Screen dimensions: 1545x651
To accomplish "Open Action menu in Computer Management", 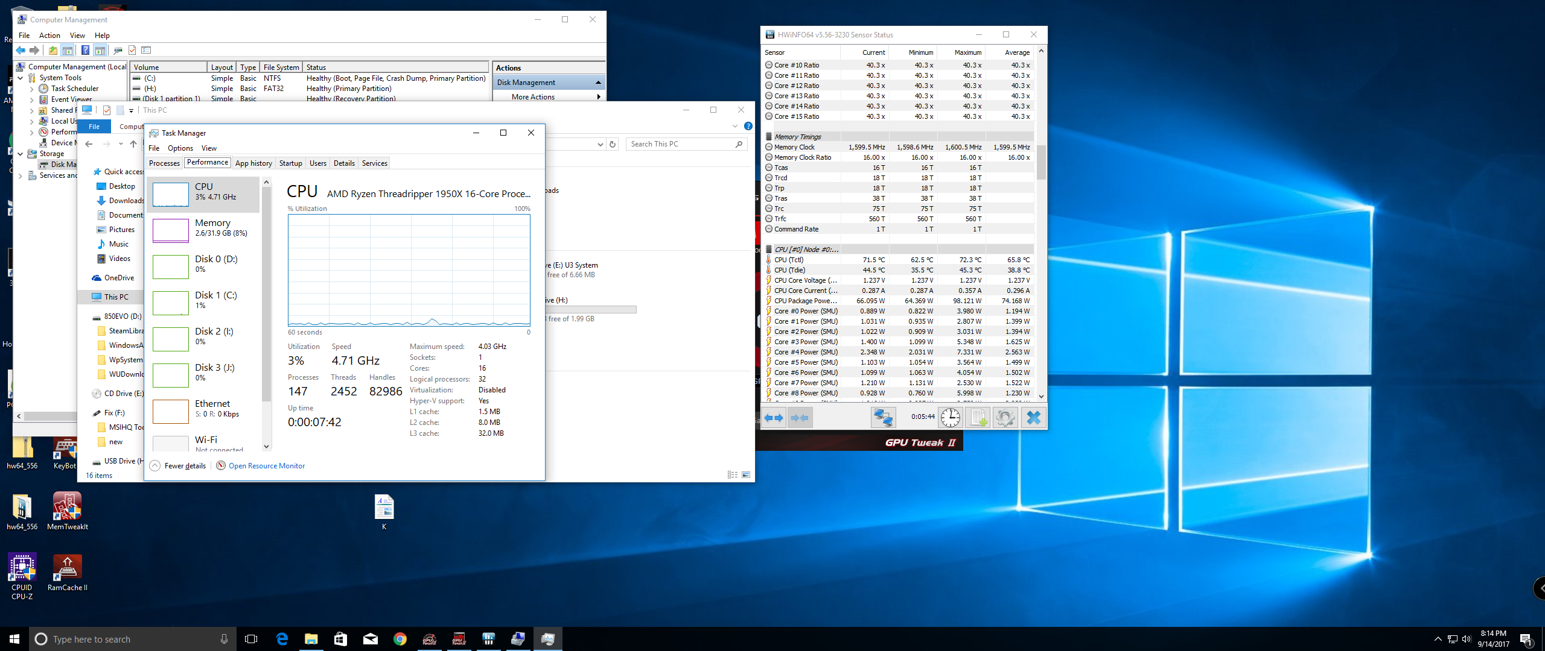I will pyautogui.click(x=49, y=36).
